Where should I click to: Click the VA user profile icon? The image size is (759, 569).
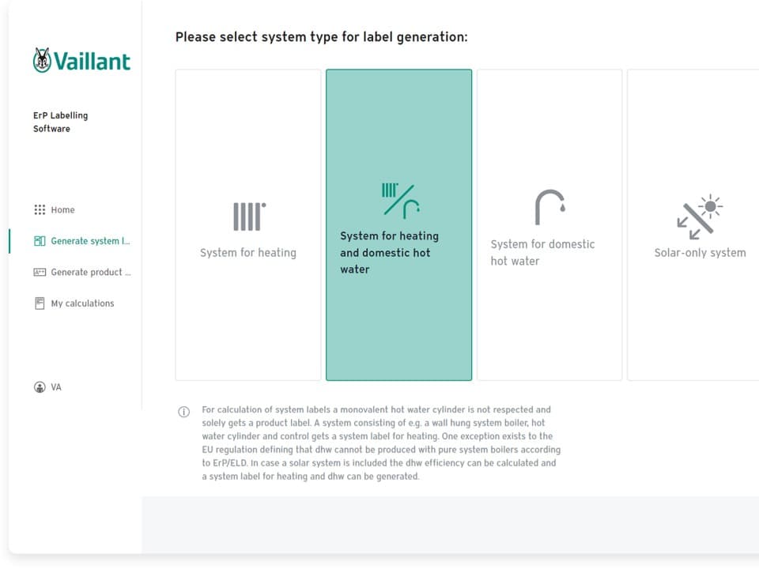click(x=40, y=387)
